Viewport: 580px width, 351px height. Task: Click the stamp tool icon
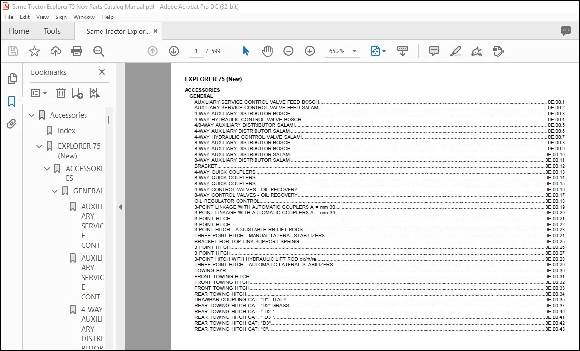click(498, 51)
